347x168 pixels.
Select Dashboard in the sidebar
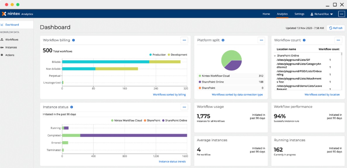click(17, 25)
